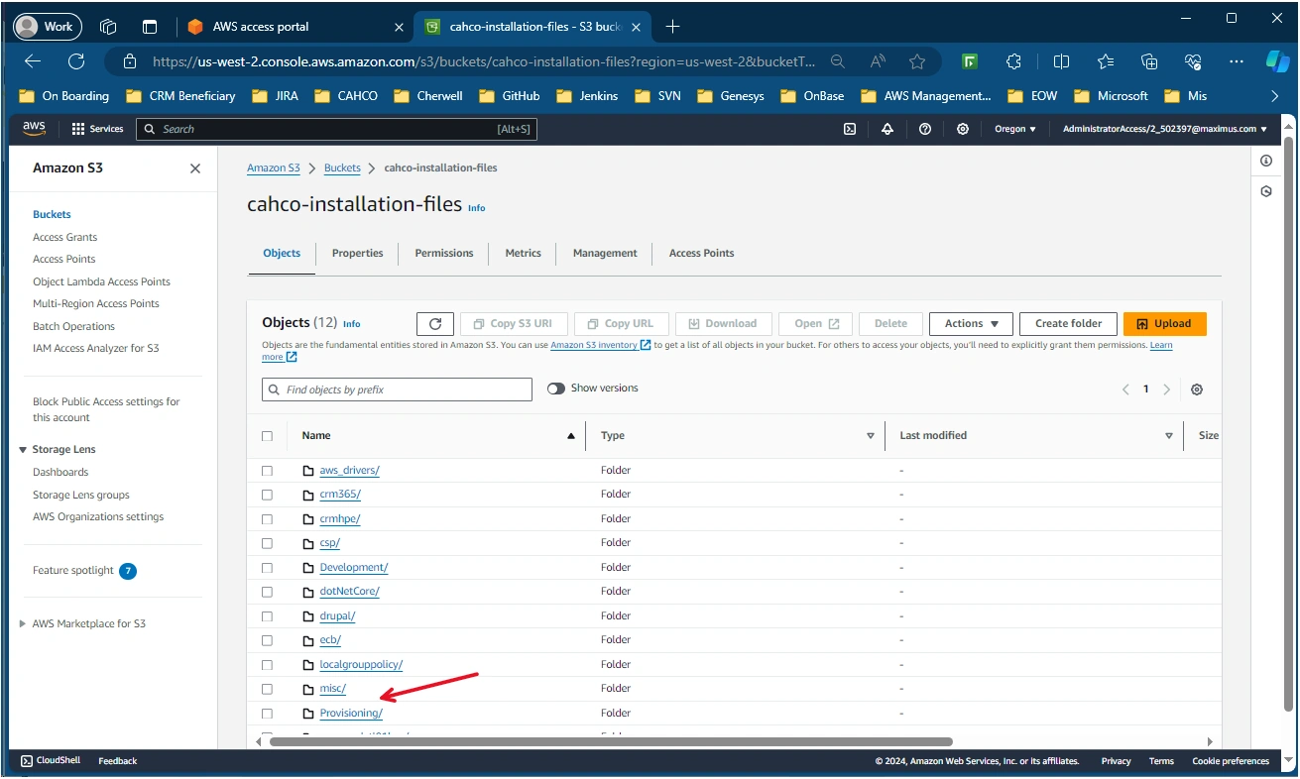Open the Provisioning/ folder link
This screenshot has height=779, width=1300.
click(x=351, y=714)
